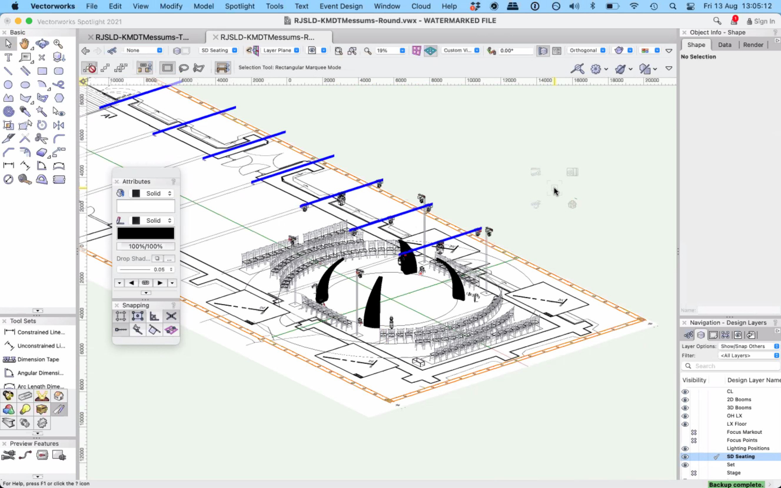The height and width of the screenshot is (488, 781).
Task: Open the active layer SD Seating dropdown
Action: 218,51
